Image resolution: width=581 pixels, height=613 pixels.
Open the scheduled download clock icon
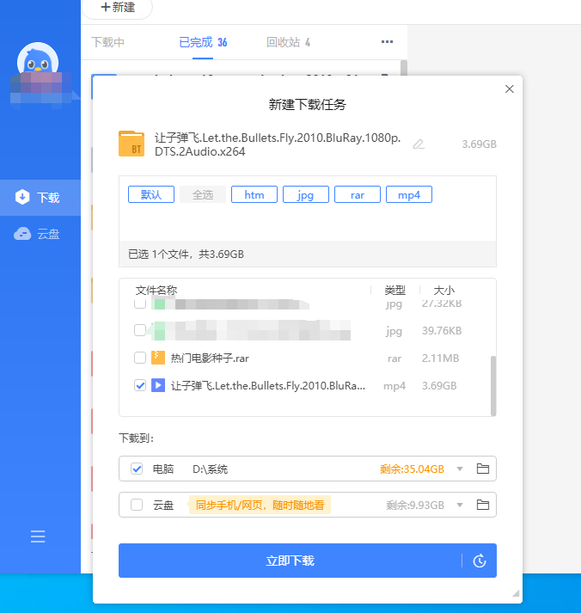pyautogui.click(x=480, y=561)
